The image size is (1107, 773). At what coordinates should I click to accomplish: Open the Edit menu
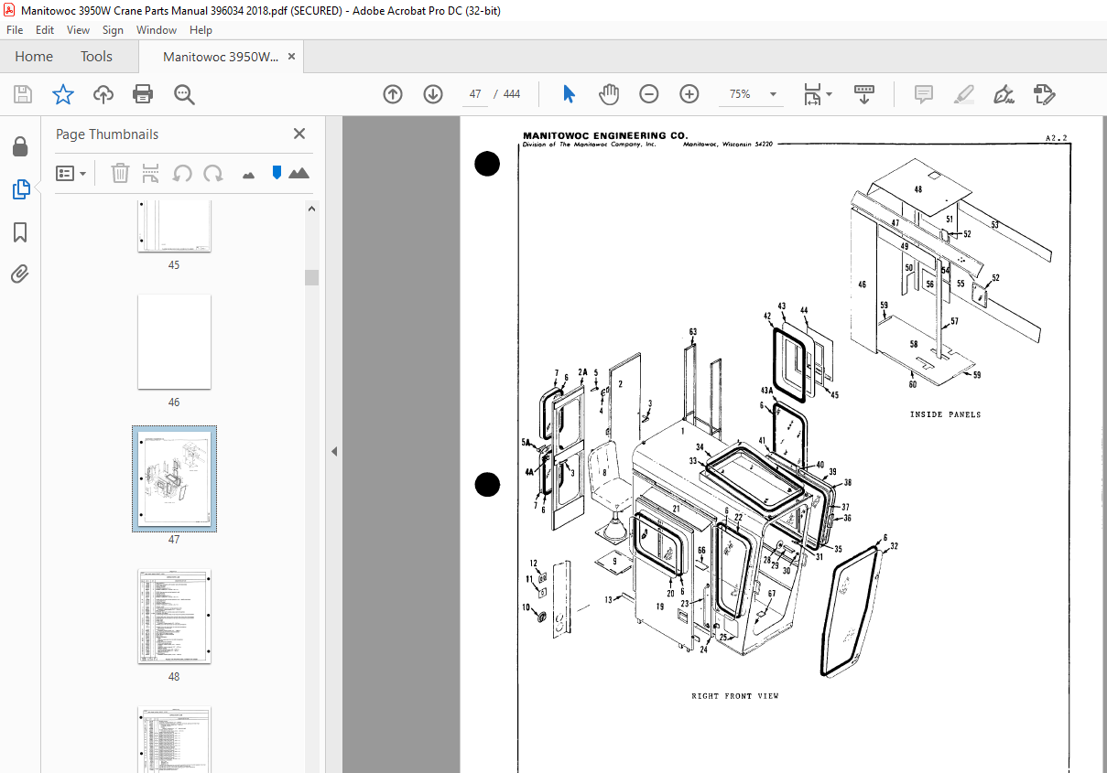(x=45, y=30)
